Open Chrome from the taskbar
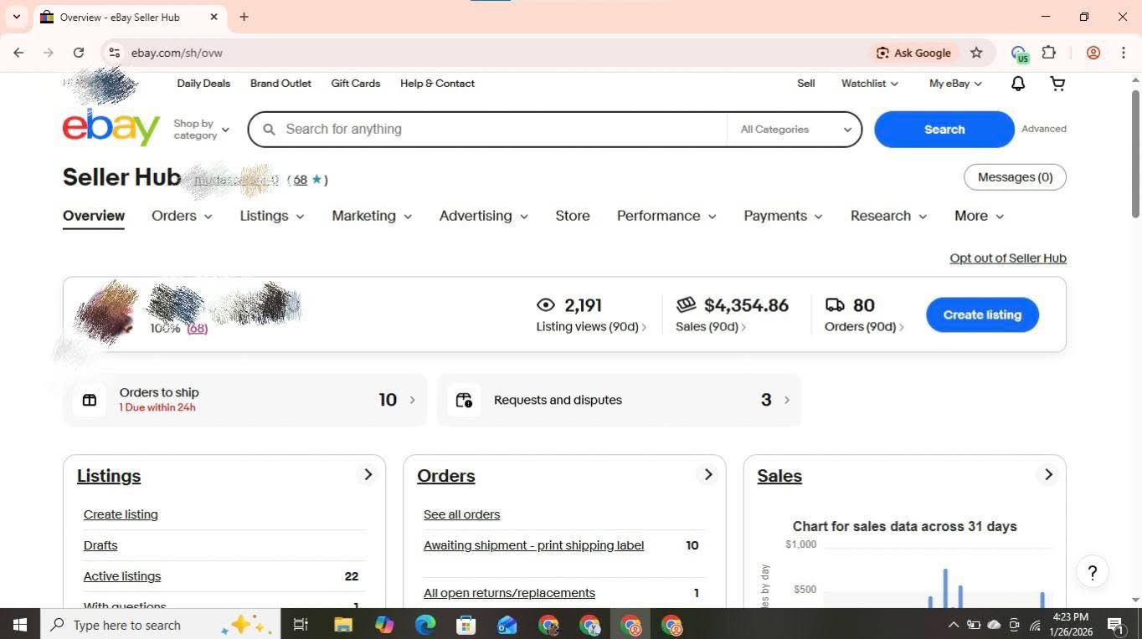Screen dimensions: 1142x639 pos(549,625)
